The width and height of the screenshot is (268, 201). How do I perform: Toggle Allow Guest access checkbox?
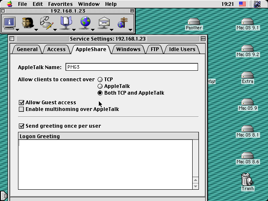pos(21,103)
